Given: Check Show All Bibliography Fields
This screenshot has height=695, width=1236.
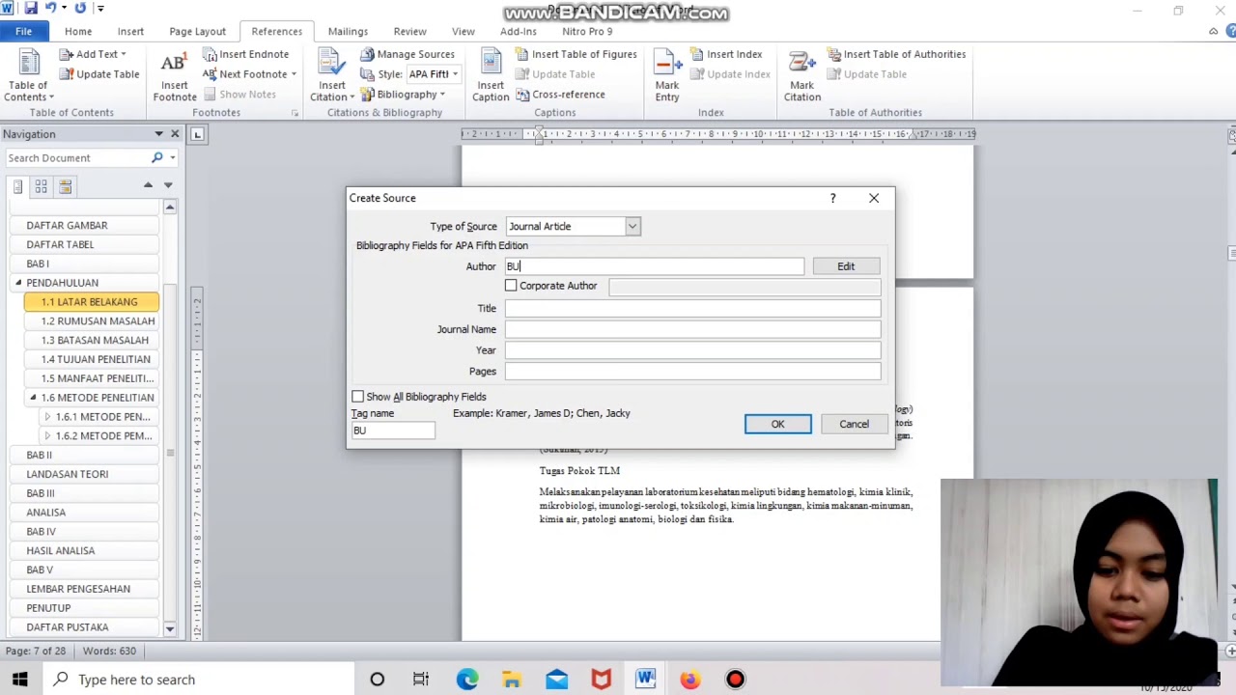Looking at the screenshot, I should 357,397.
